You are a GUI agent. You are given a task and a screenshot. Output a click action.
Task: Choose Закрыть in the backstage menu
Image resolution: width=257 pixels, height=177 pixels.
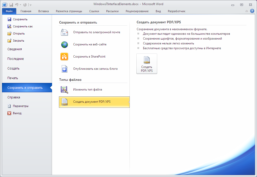point(16,41)
